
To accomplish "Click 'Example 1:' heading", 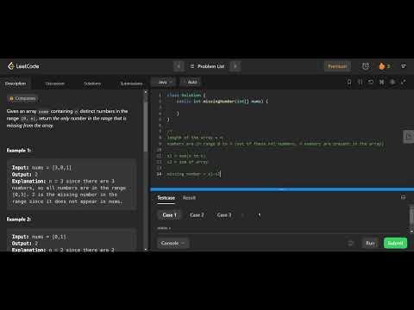I will pos(19,151).
